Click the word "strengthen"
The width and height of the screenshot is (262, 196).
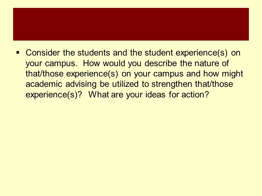pos(172,84)
